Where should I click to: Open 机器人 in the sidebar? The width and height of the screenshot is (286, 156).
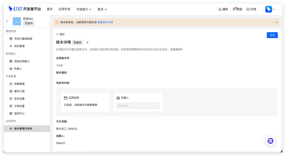tap(18, 69)
